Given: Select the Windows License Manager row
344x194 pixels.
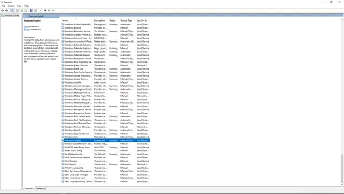Looking at the screenshot, I should 106,86.
